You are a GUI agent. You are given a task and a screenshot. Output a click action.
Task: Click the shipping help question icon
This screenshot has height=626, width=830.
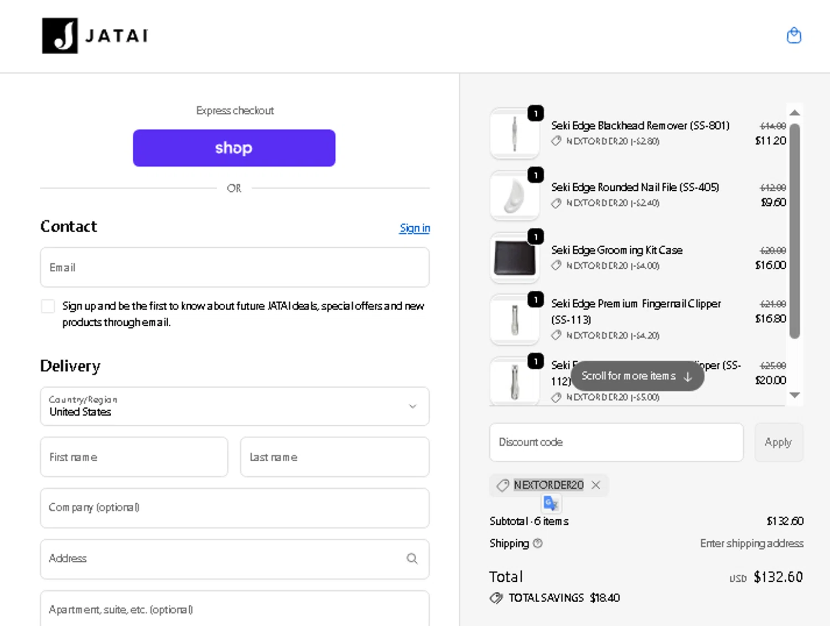[537, 544]
